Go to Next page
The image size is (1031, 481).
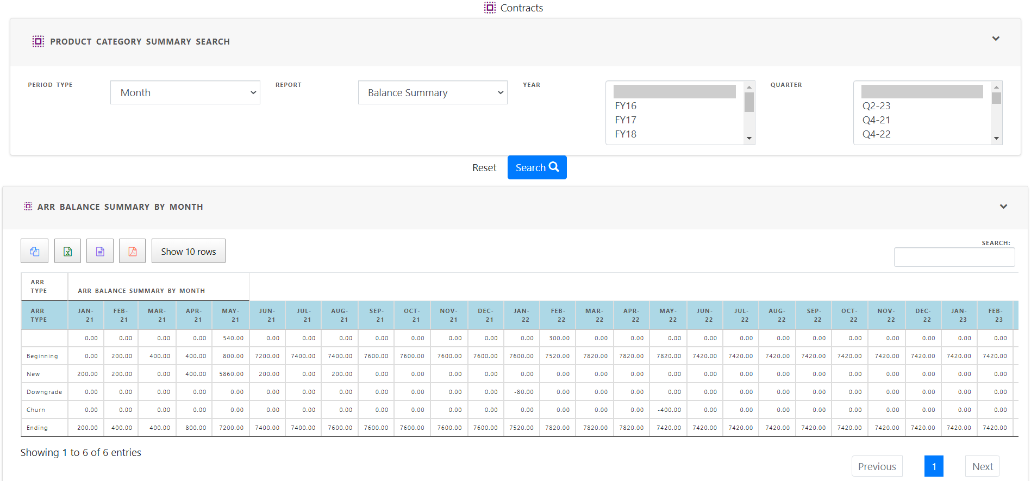tap(983, 466)
